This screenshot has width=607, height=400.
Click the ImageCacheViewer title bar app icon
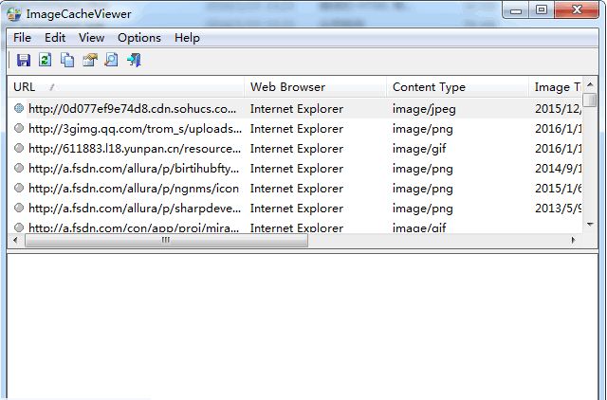point(14,14)
